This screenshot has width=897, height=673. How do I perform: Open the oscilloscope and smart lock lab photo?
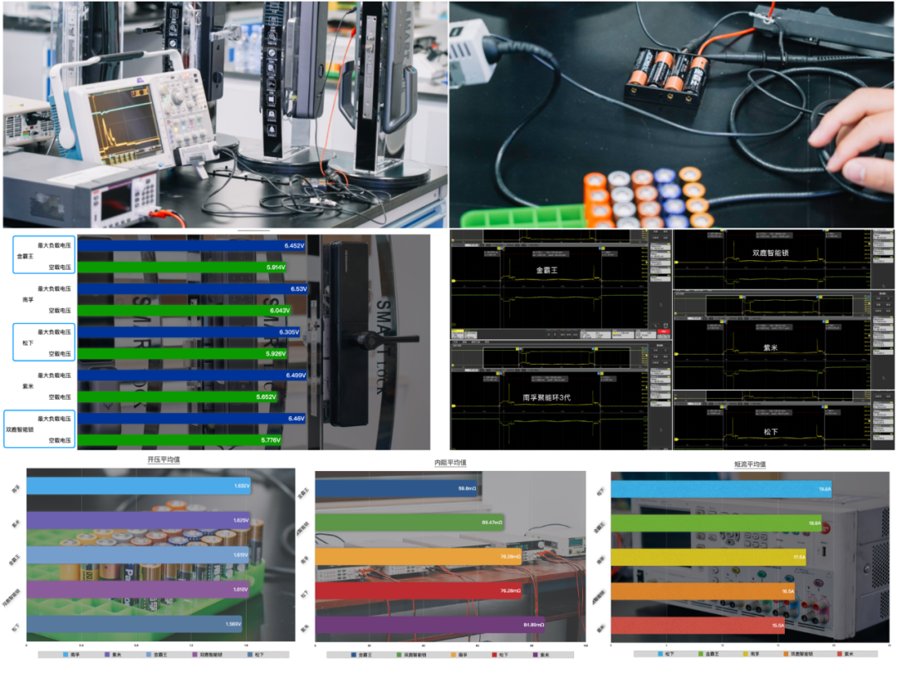pos(225,115)
